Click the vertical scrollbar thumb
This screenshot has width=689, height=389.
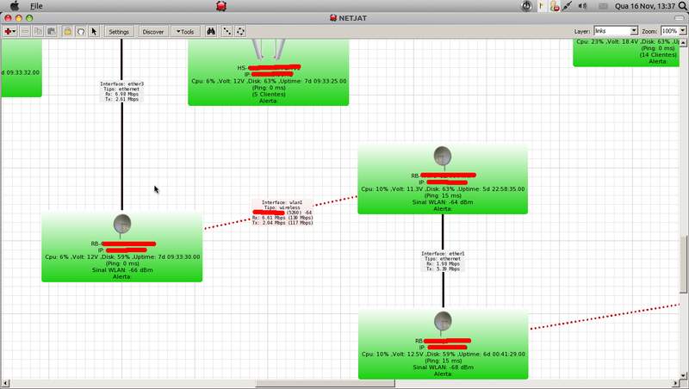683,264
